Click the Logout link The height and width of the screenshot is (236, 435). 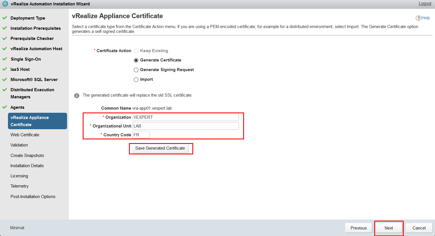pos(425,3)
